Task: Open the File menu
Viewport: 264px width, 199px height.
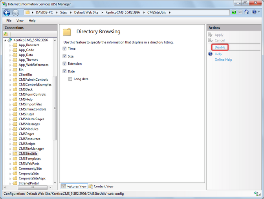Action: click(x=9, y=20)
